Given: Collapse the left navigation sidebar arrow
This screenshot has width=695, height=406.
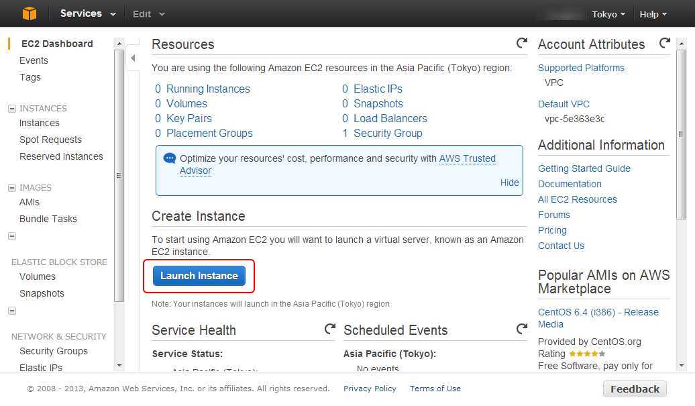Looking at the screenshot, I should click(x=133, y=58).
